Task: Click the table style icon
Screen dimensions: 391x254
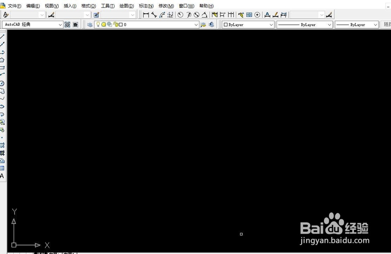Action: coord(96,15)
